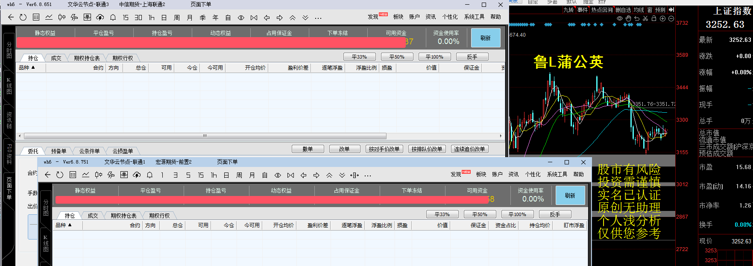Open candlestick K-line icon in Ver6.8.651 toolbar

click(62, 18)
